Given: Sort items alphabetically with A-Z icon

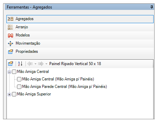Looking at the screenshot, I should point(20,64).
